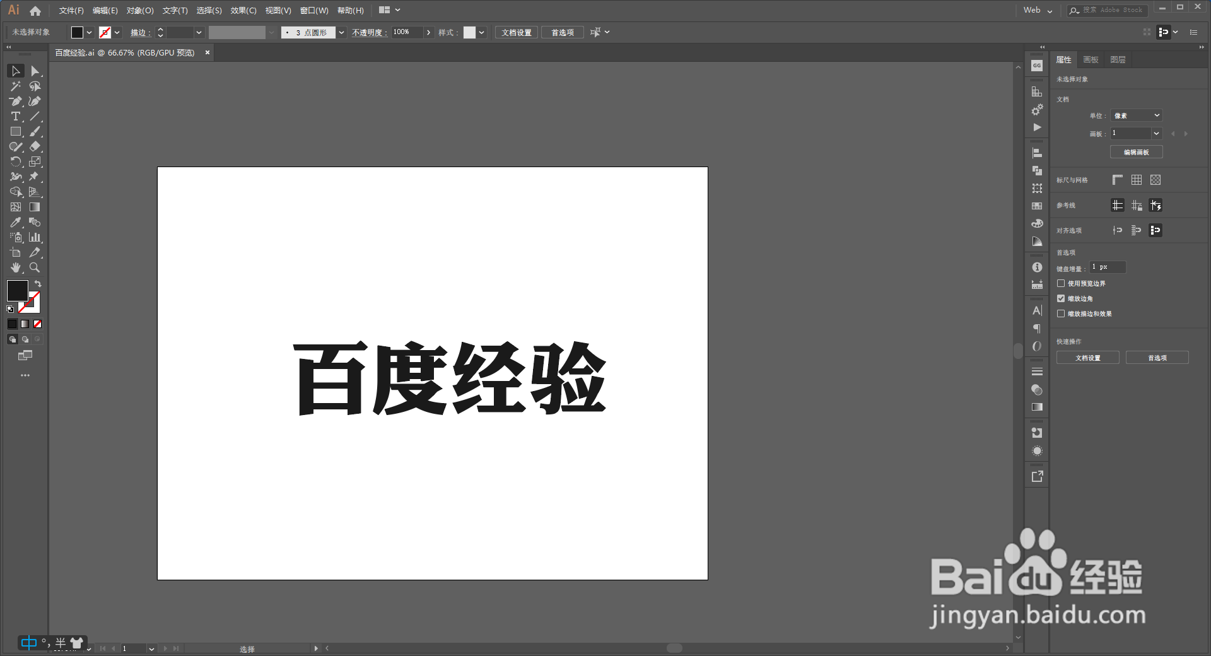Select the Type tool
The image size is (1211, 656).
[x=16, y=116]
